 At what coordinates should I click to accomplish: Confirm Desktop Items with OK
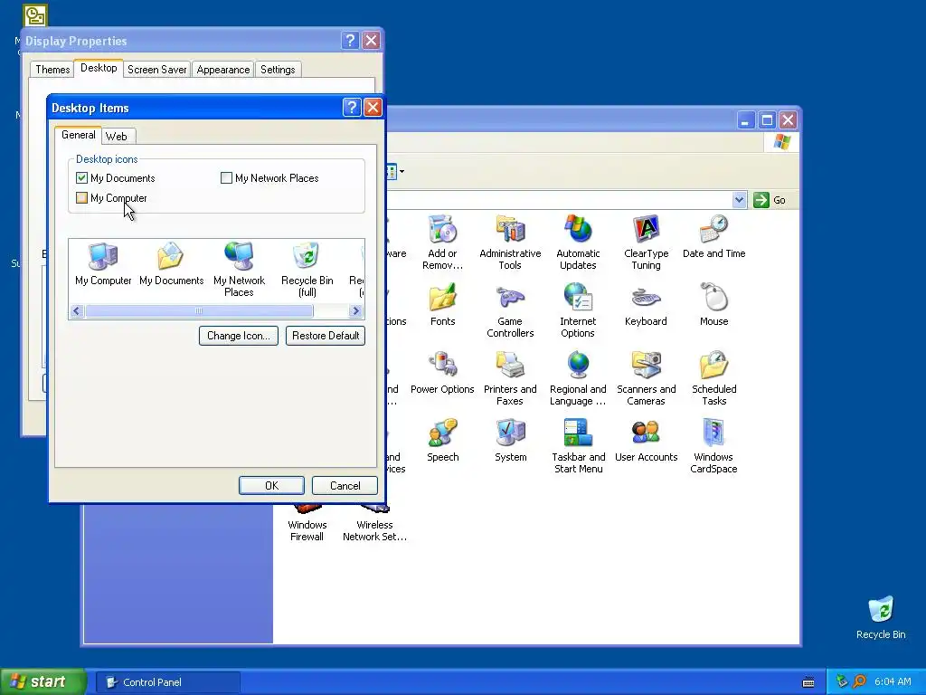pyautogui.click(x=271, y=486)
